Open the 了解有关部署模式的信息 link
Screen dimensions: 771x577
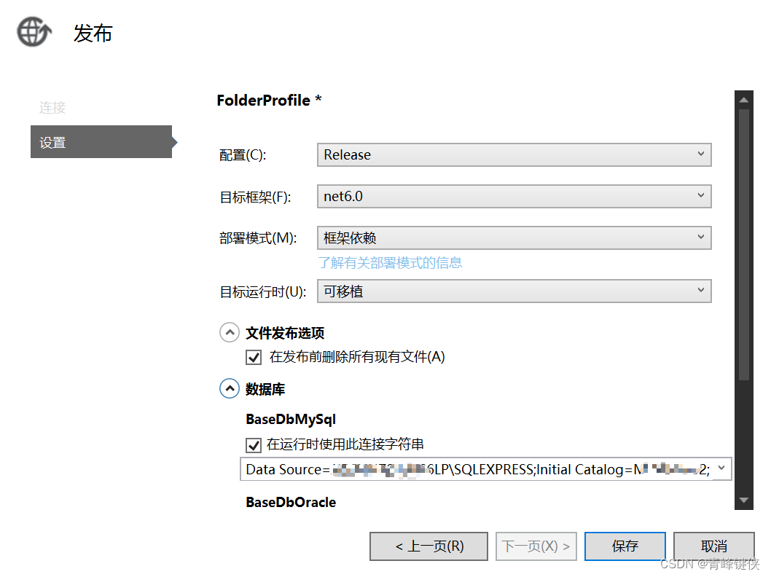click(391, 262)
